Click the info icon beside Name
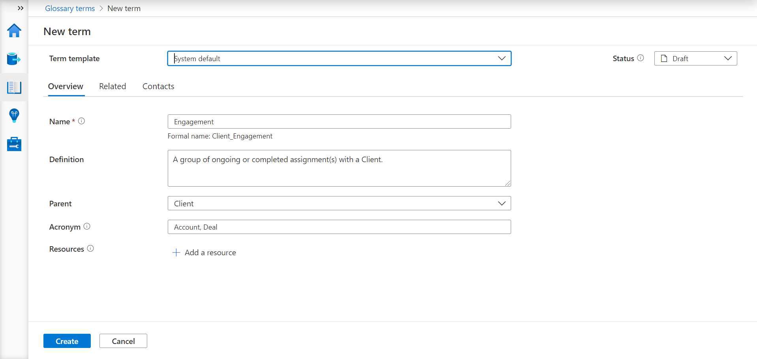 (x=81, y=121)
